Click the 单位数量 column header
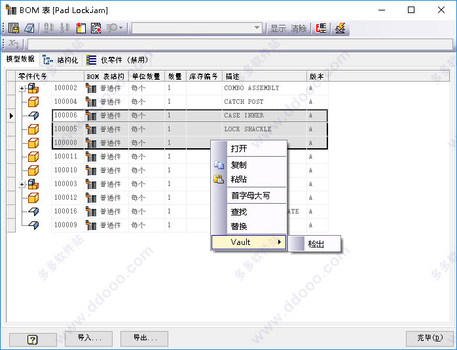 click(x=147, y=76)
